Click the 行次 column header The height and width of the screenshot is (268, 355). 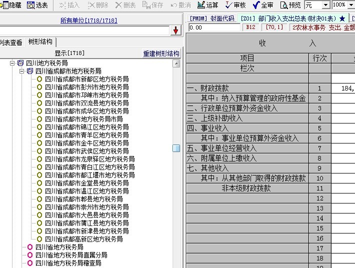[x=319, y=58]
